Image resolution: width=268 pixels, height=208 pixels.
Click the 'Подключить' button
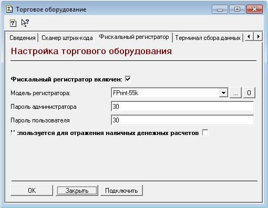(121, 190)
